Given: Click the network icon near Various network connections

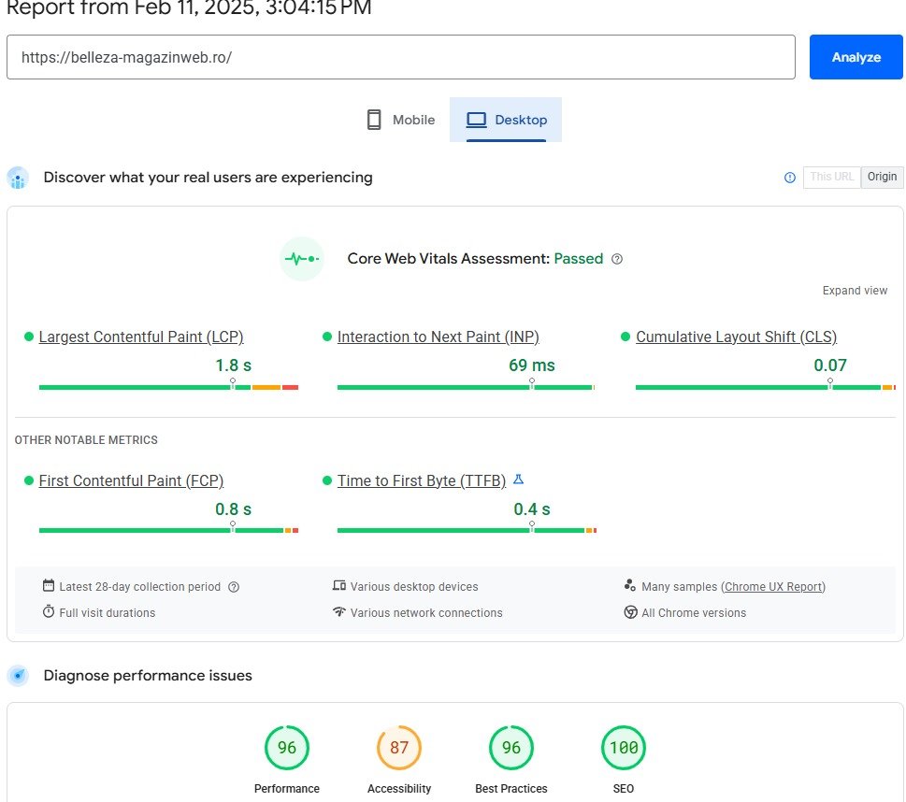Looking at the screenshot, I should [x=338, y=612].
